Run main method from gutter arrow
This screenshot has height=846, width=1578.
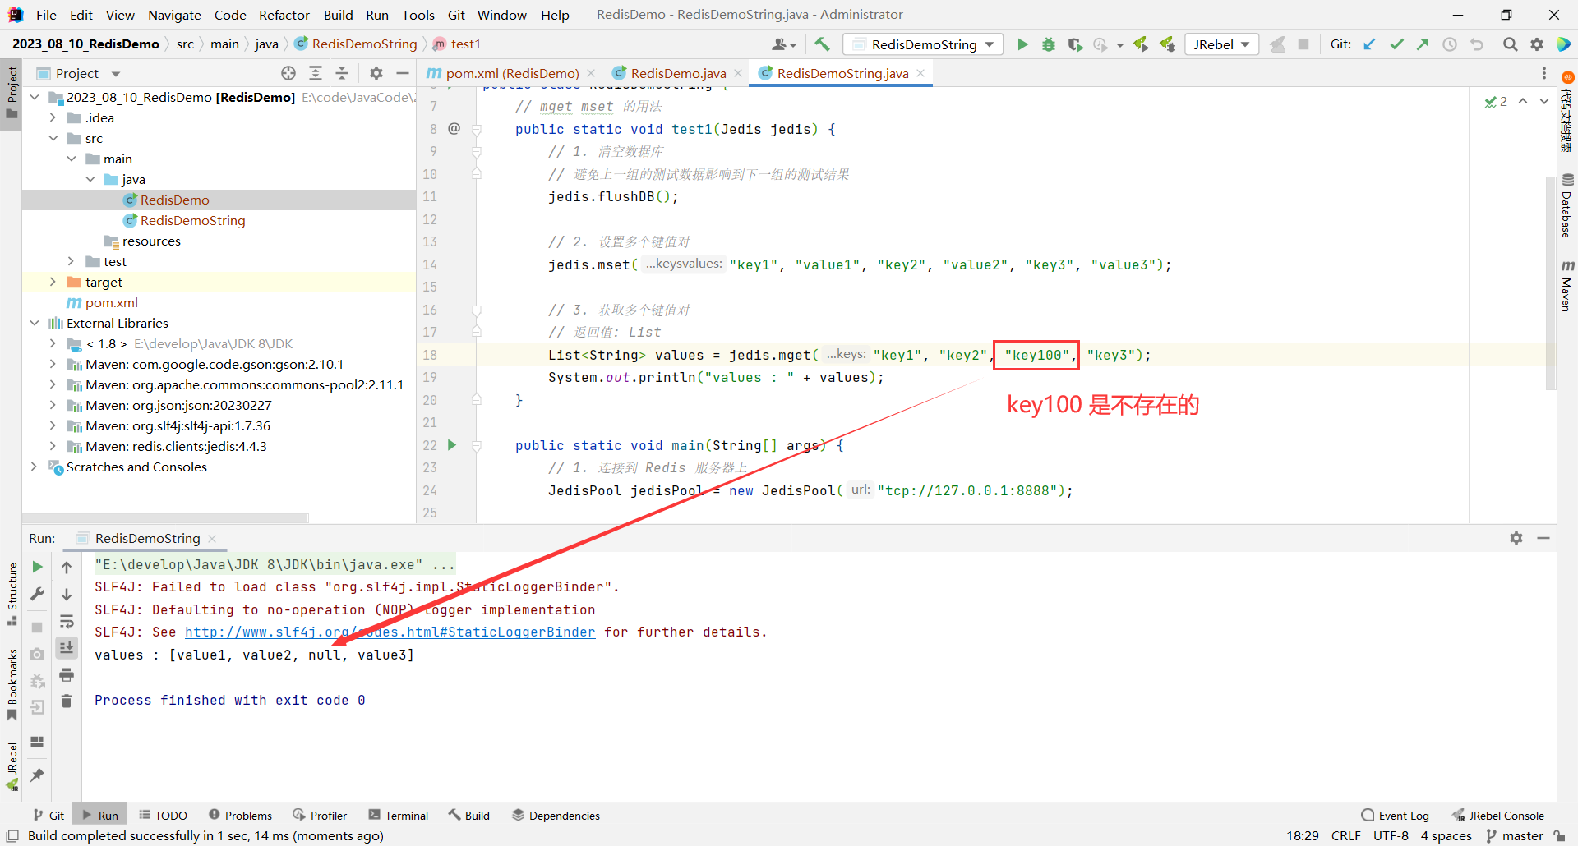451,445
